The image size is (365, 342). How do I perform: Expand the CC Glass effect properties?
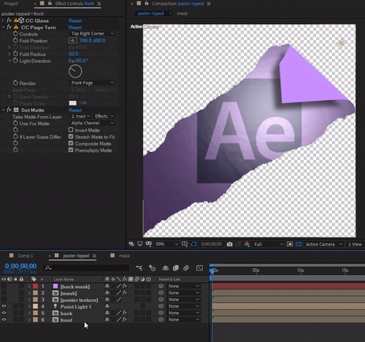(x=3, y=20)
